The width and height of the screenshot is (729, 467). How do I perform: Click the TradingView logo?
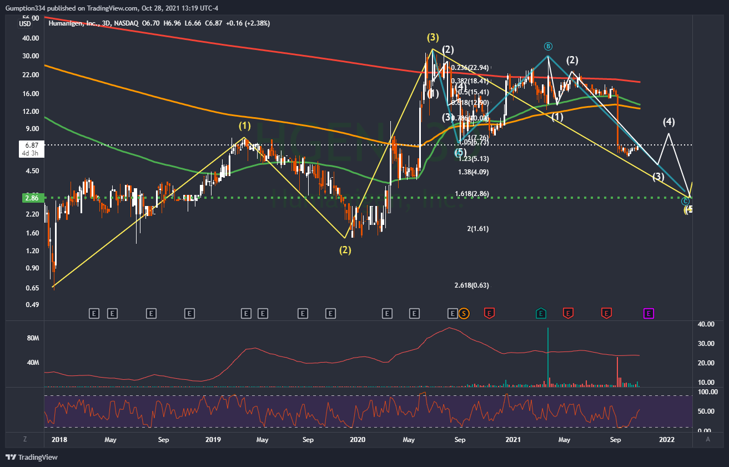pos(32,457)
